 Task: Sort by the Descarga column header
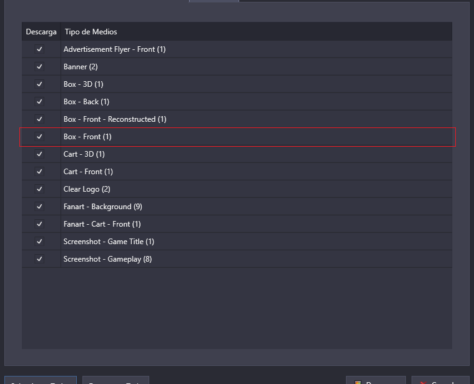[x=41, y=32]
